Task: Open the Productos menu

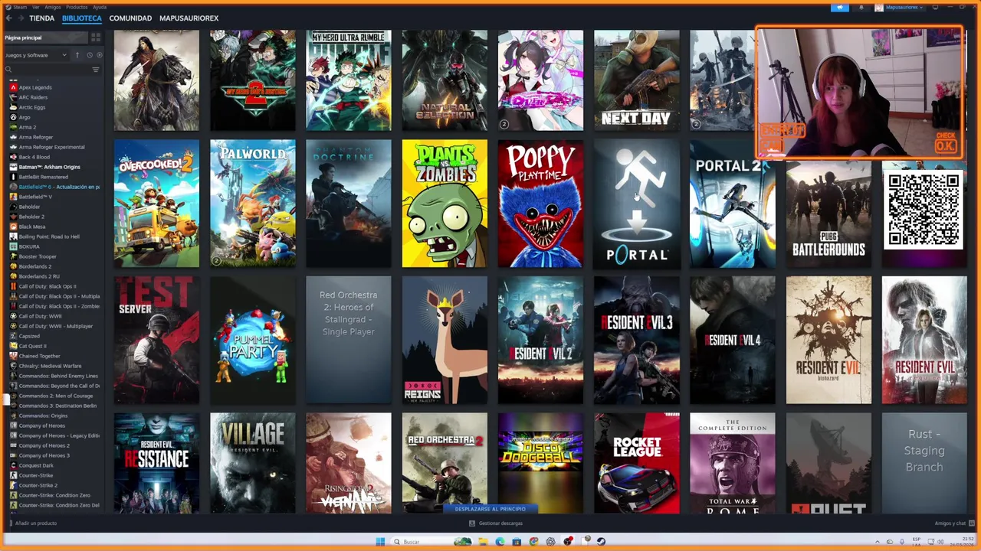Action: pos(77,7)
